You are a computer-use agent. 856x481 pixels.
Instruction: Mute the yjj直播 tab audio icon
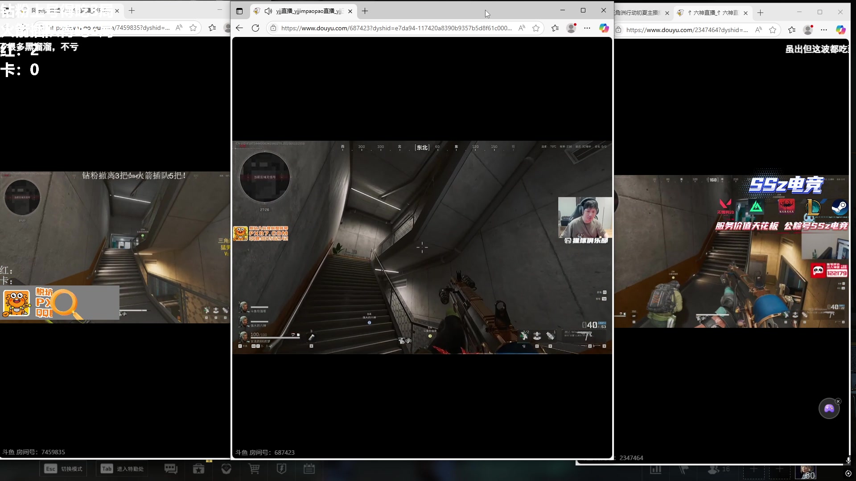click(268, 11)
